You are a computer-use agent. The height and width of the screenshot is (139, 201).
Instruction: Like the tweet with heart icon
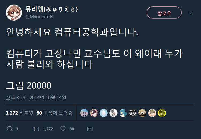point(63,129)
